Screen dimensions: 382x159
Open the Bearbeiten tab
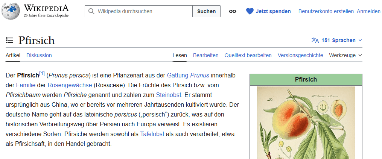(205, 55)
